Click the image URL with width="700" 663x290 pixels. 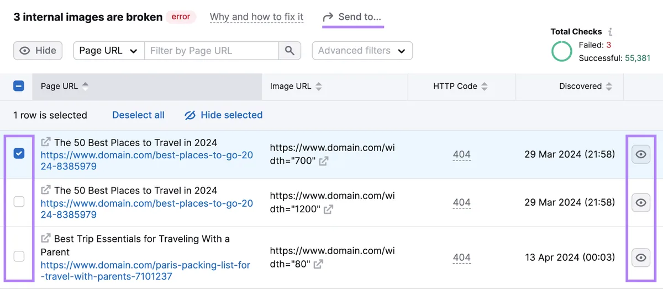click(332, 154)
